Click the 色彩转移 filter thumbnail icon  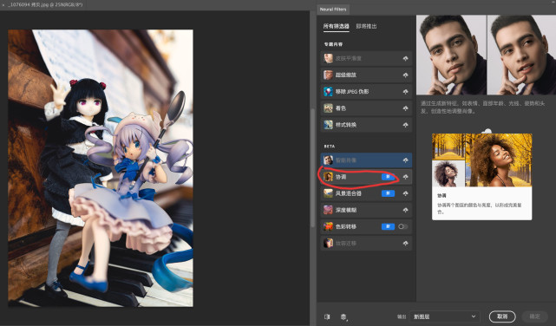click(328, 226)
